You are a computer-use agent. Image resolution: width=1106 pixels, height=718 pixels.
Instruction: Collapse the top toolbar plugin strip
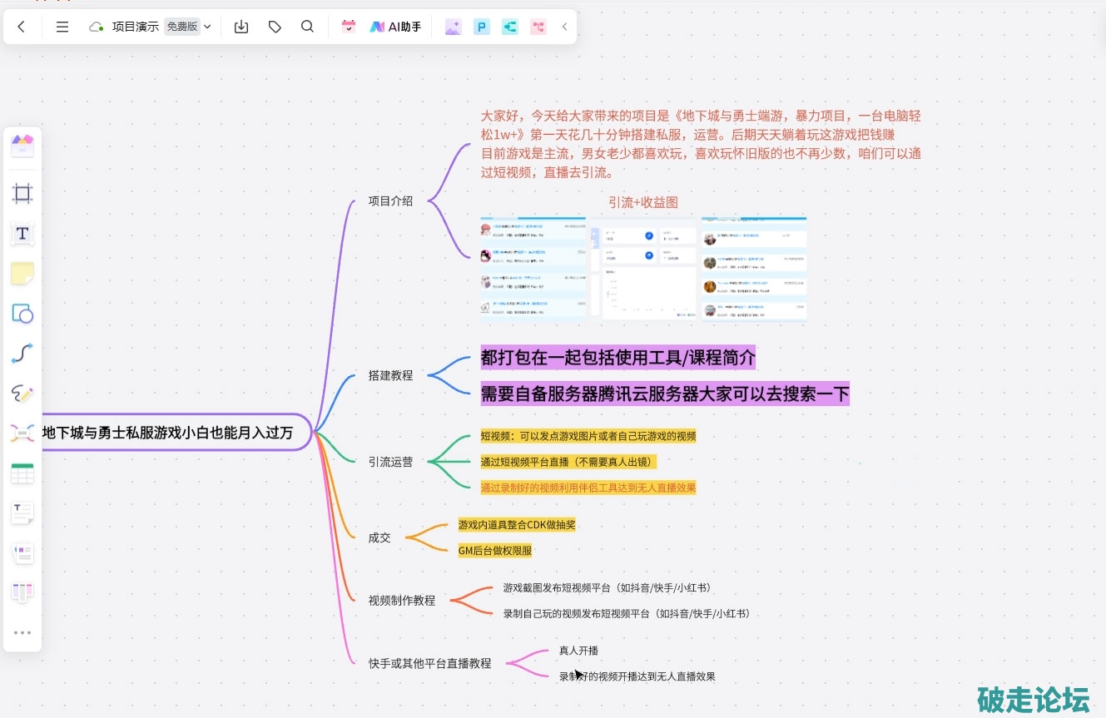tap(564, 27)
